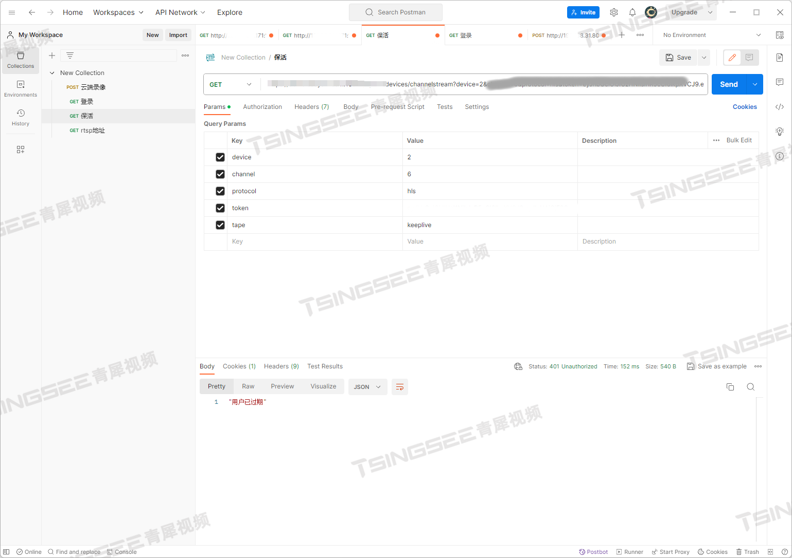Image resolution: width=792 pixels, height=558 pixels.
Task: Open the notifications bell
Action: click(x=632, y=12)
